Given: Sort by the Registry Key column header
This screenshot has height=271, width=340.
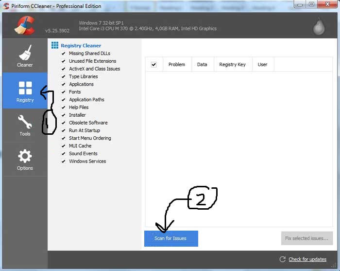Looking at the screenshot, I should [233, 65].
